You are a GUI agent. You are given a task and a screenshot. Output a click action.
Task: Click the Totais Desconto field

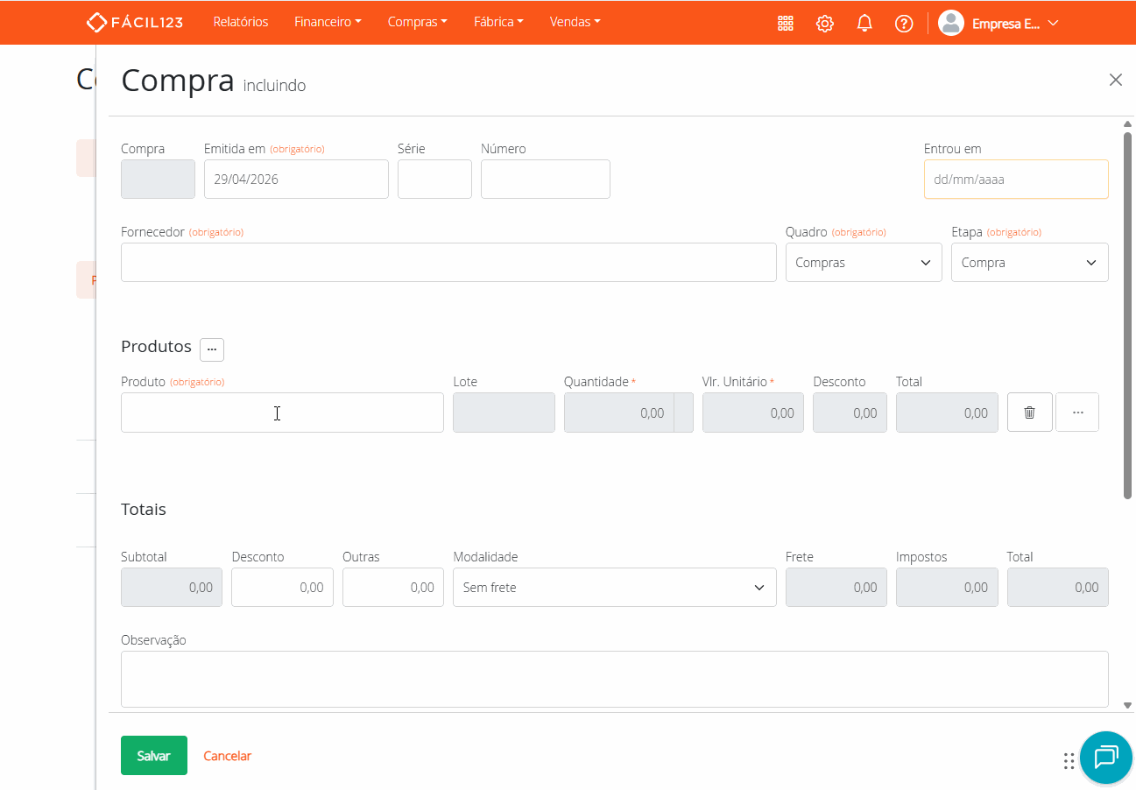[x=282, y=588]
